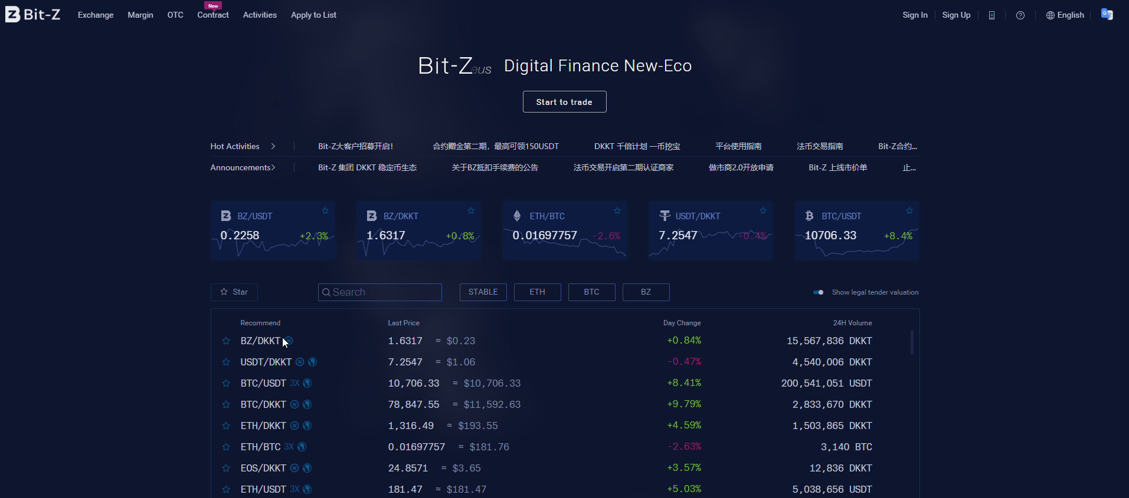Expand the Hot Activities chevron
The height and width of the screenshot is (498, 1129).
(x=273, y=146)
